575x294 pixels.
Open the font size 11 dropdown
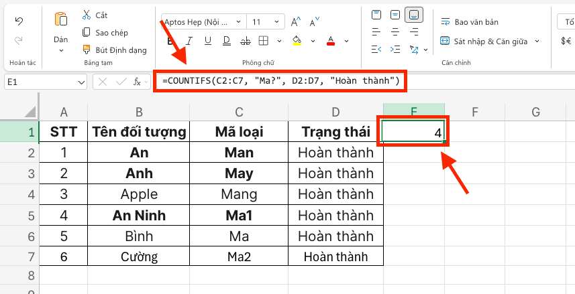[x=277, y=22]
